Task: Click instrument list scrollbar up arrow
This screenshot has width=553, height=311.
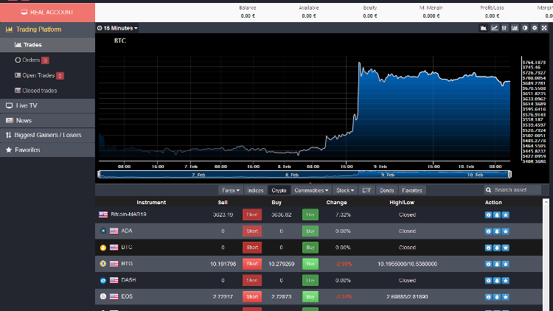Action: point(546,202)
